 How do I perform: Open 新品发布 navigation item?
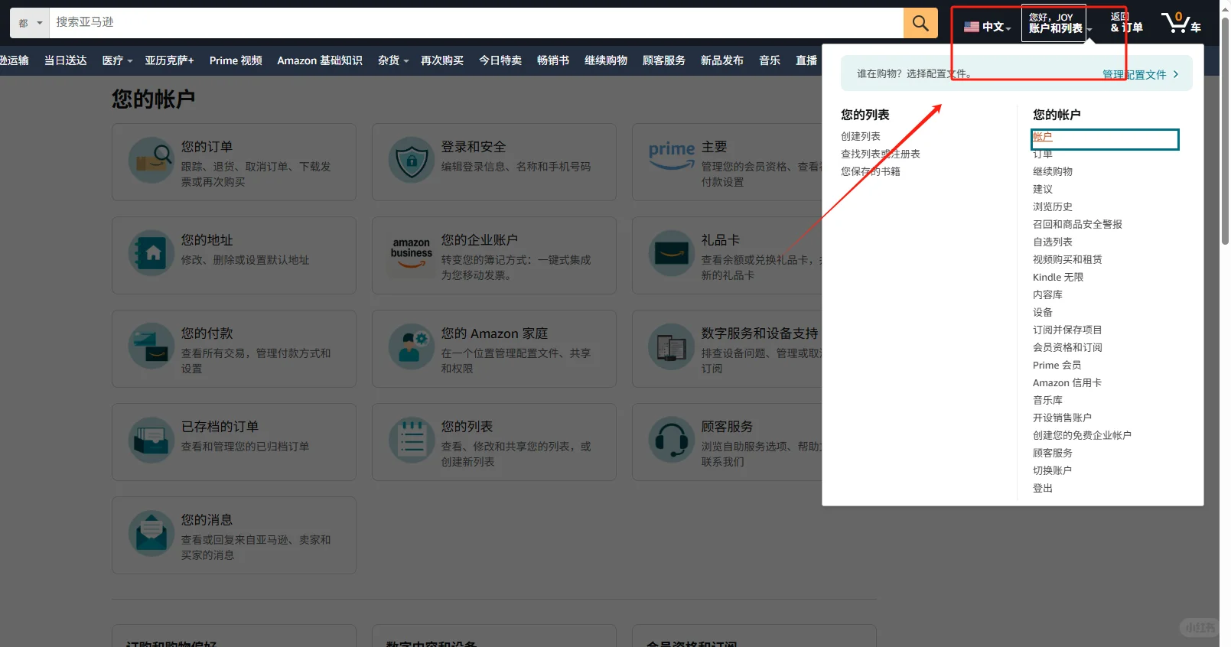pyautogui.click(x=722, y=60)
